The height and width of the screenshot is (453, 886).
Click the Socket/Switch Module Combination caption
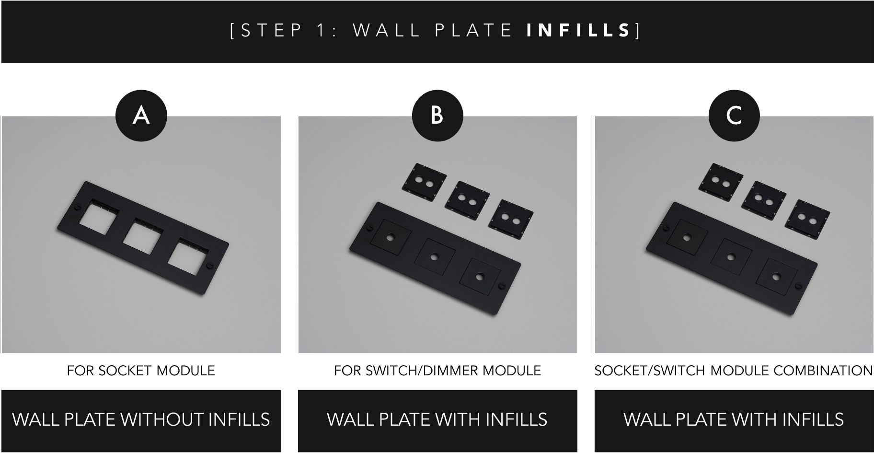pyautogui.click(x=734, y=371)
